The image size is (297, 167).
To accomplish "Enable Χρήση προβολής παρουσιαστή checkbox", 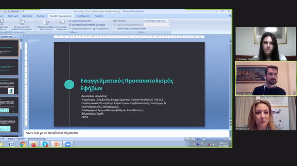I will [x=115, y=29].
